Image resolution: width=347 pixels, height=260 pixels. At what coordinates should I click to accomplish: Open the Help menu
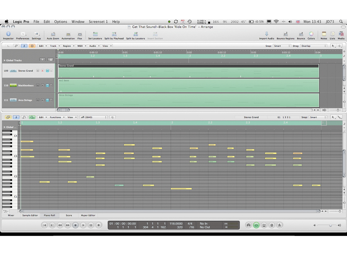(116, 22)
